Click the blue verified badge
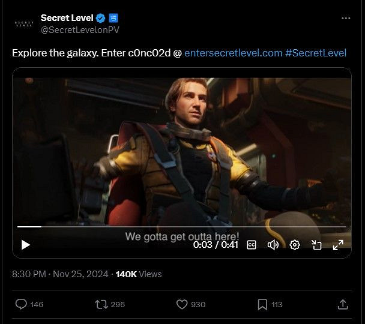The width and height of the screenshot is (365, 324). point(101,18)
